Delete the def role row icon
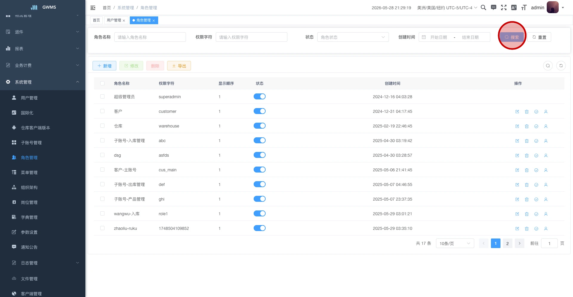Viewport: 573px width, 297px height. (527, 185)
